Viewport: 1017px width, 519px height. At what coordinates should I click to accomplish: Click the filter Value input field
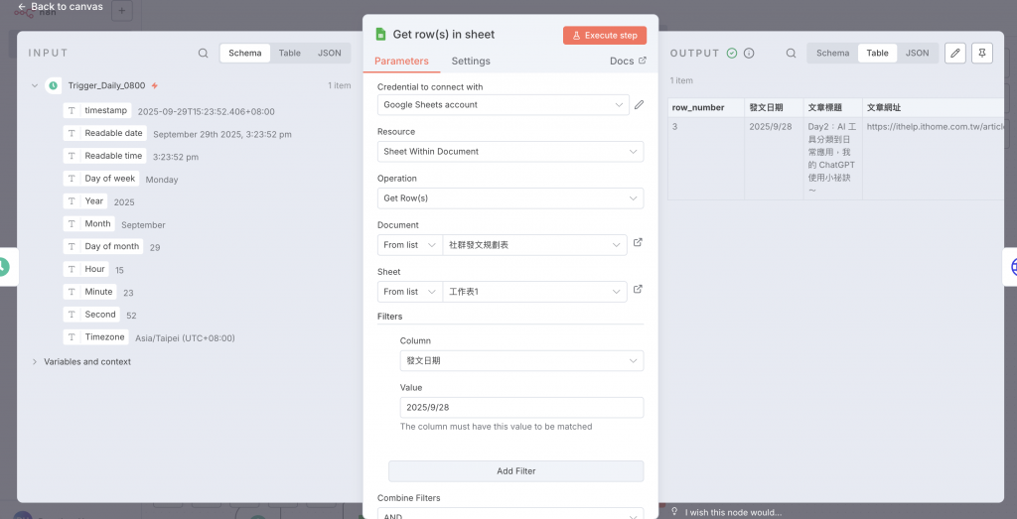(x=521, y=408)
